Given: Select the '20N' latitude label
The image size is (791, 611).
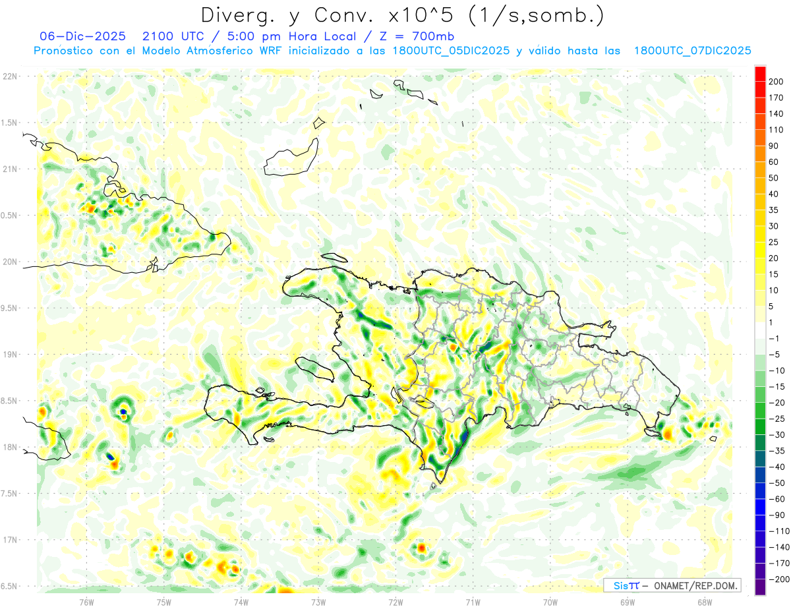Looking at the screenshot, I should (x=9, y=262).
